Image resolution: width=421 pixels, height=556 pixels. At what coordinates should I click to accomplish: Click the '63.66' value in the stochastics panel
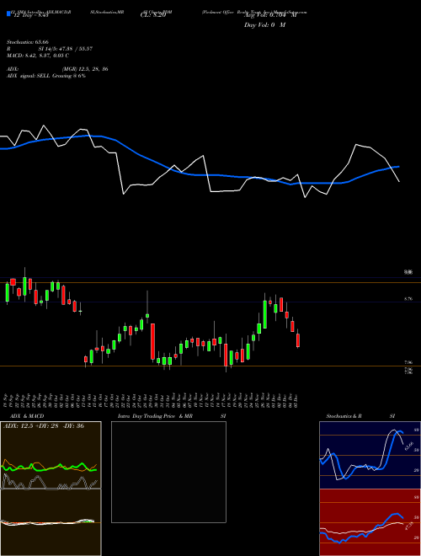click(x=410, y=446)
